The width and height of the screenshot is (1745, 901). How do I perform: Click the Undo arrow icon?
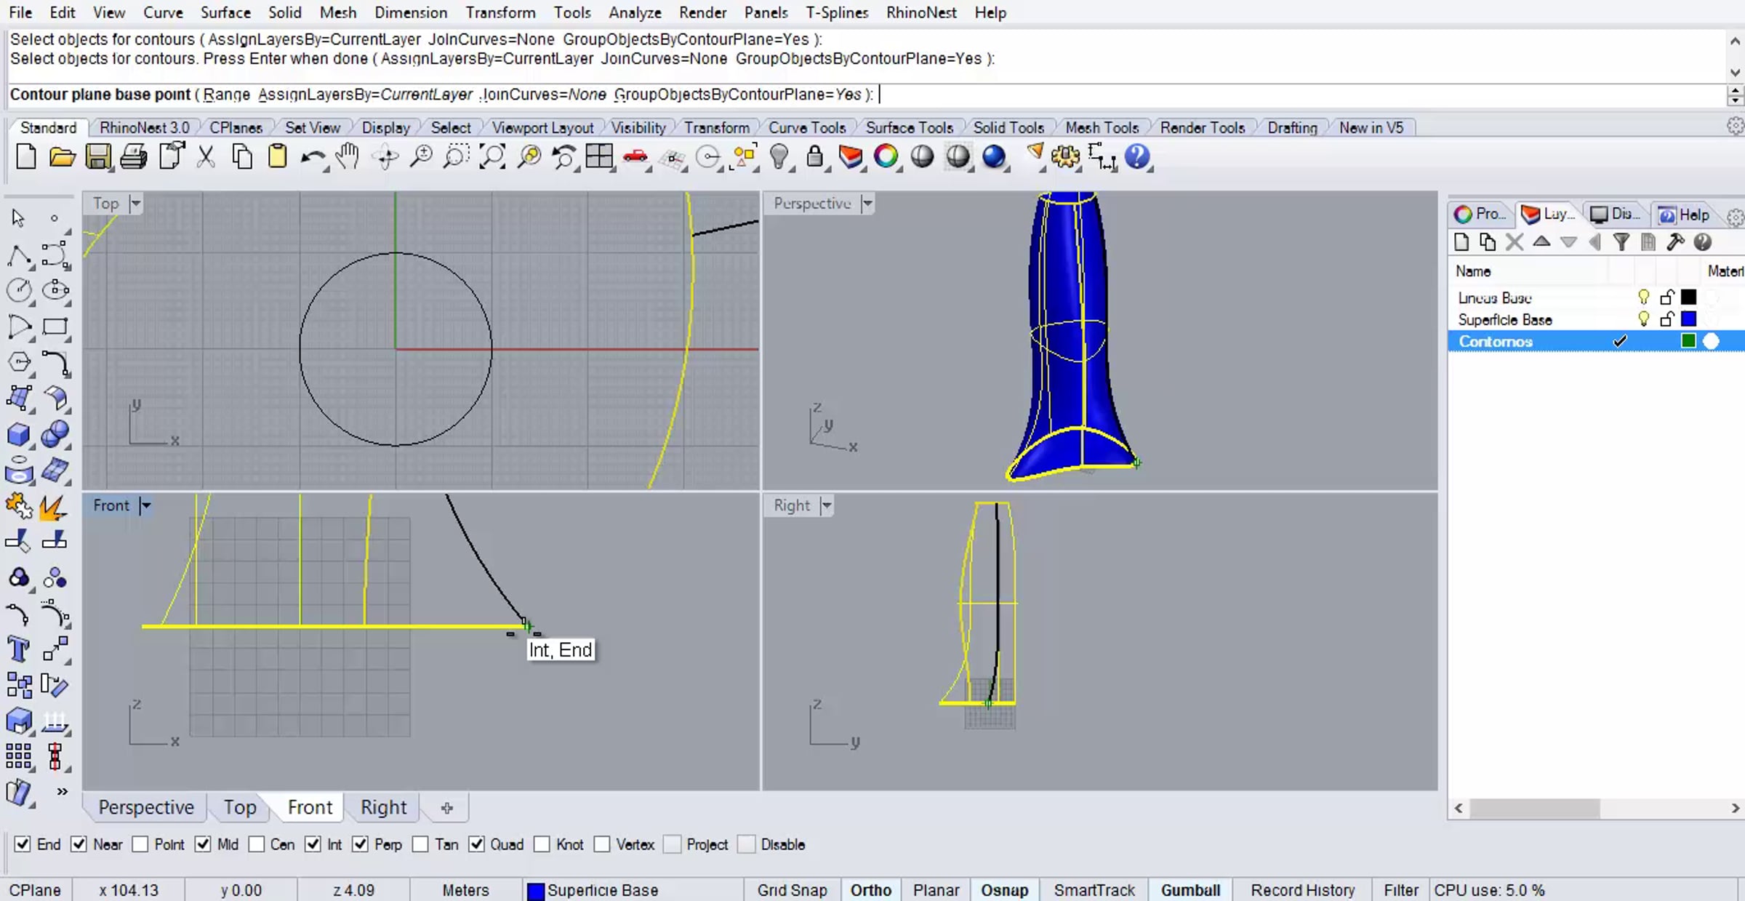point(313,156)
